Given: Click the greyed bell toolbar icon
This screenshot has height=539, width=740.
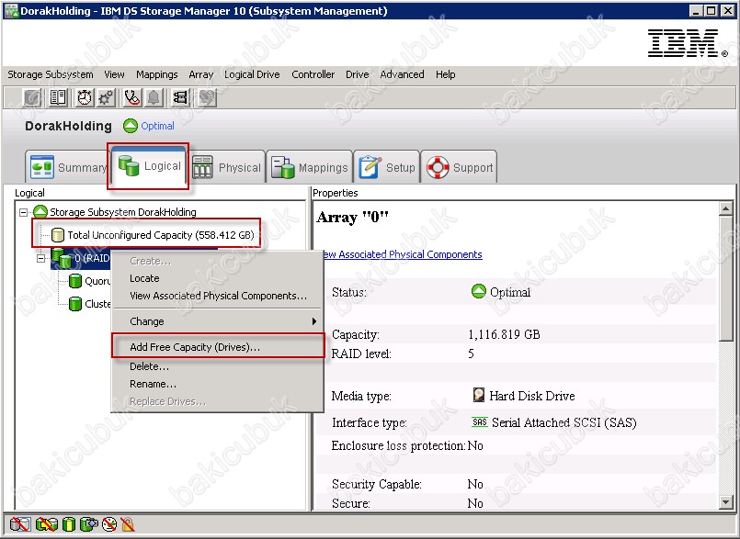Looking at the screenshot, I should pos(154,97).
